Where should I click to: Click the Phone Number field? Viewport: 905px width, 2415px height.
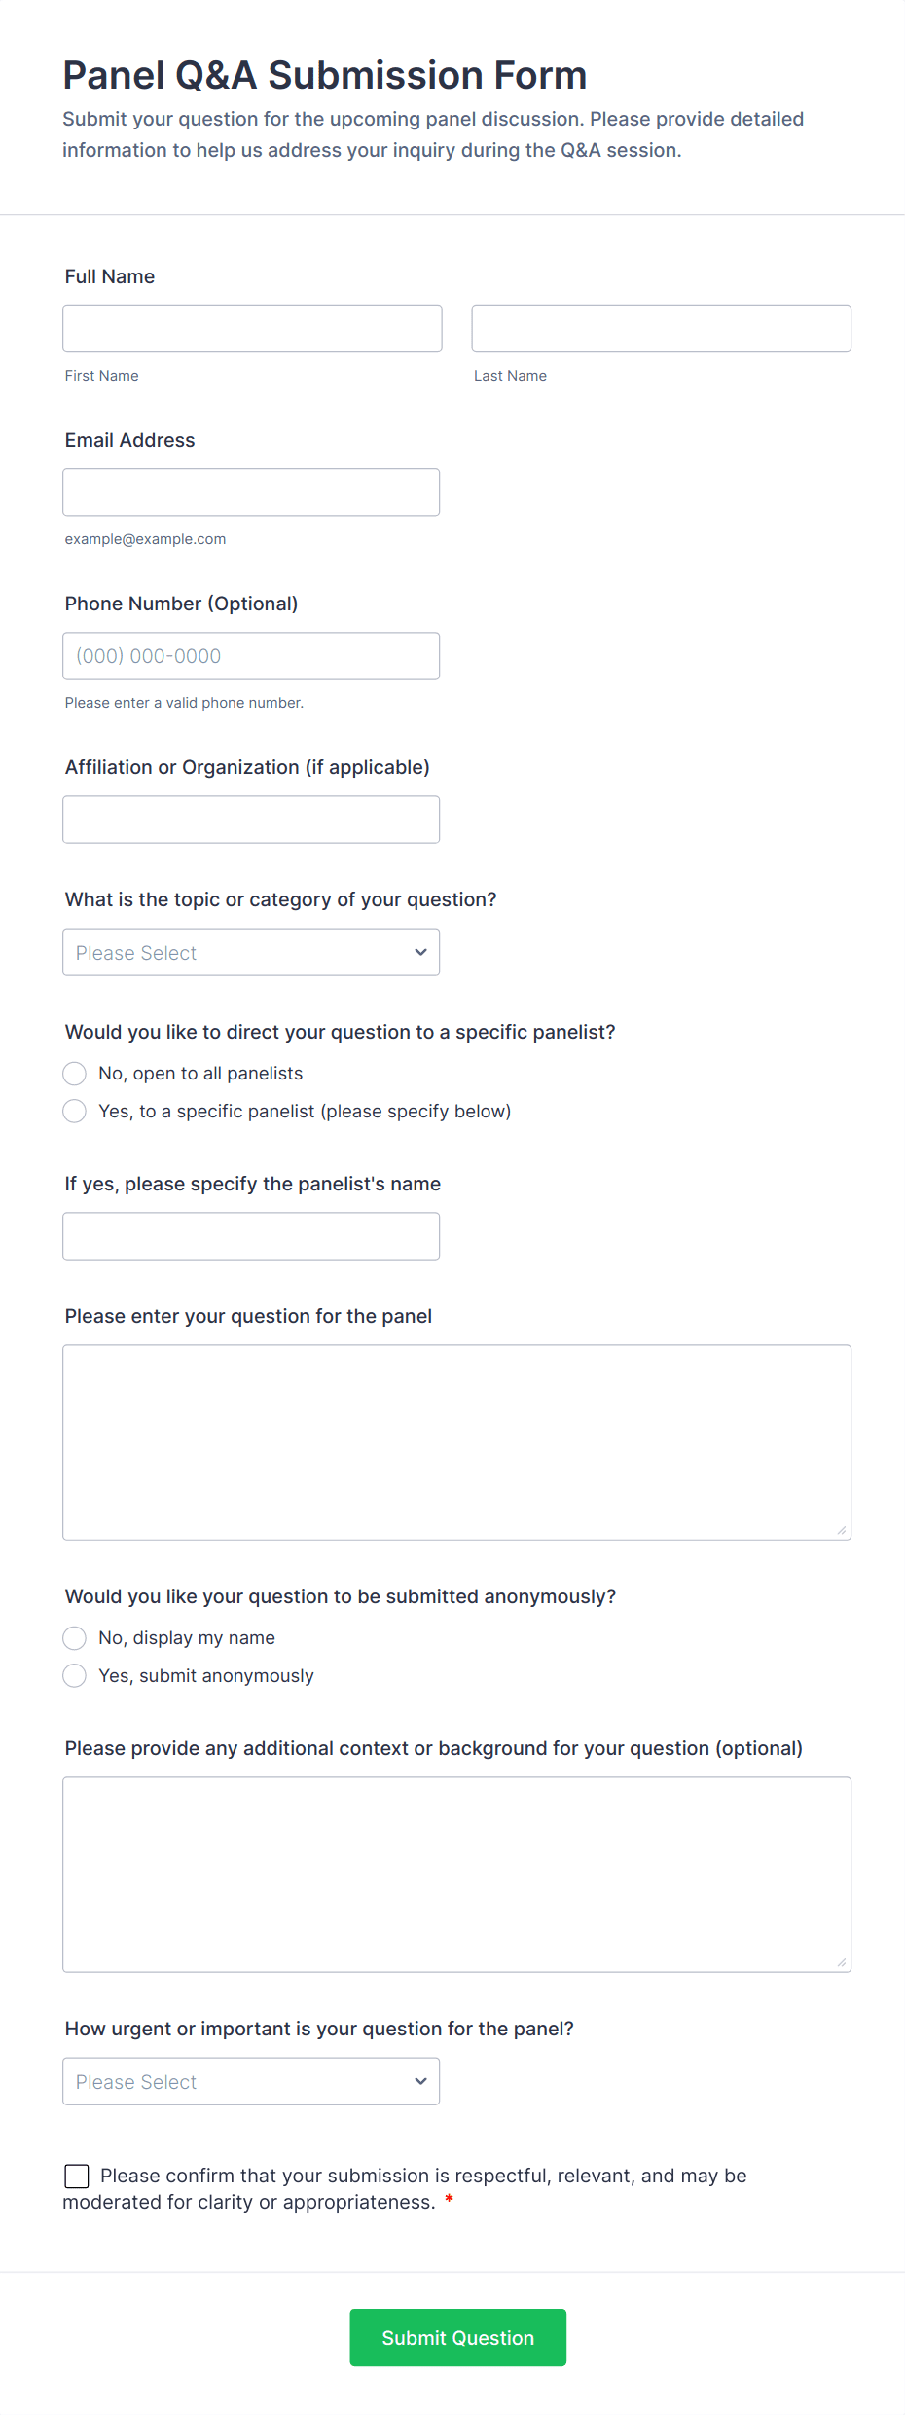pos(251,655)
